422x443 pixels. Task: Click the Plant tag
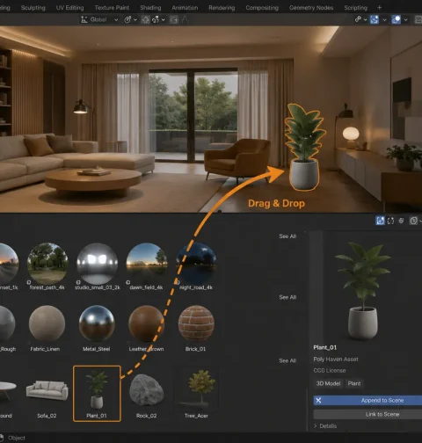coord(354,383)
